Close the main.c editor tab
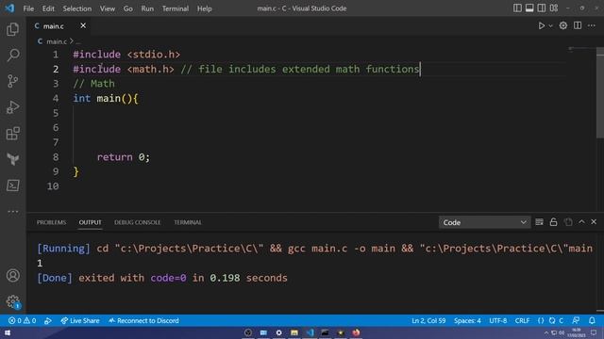The image size is (604, 339). click(x=83, y=25)
